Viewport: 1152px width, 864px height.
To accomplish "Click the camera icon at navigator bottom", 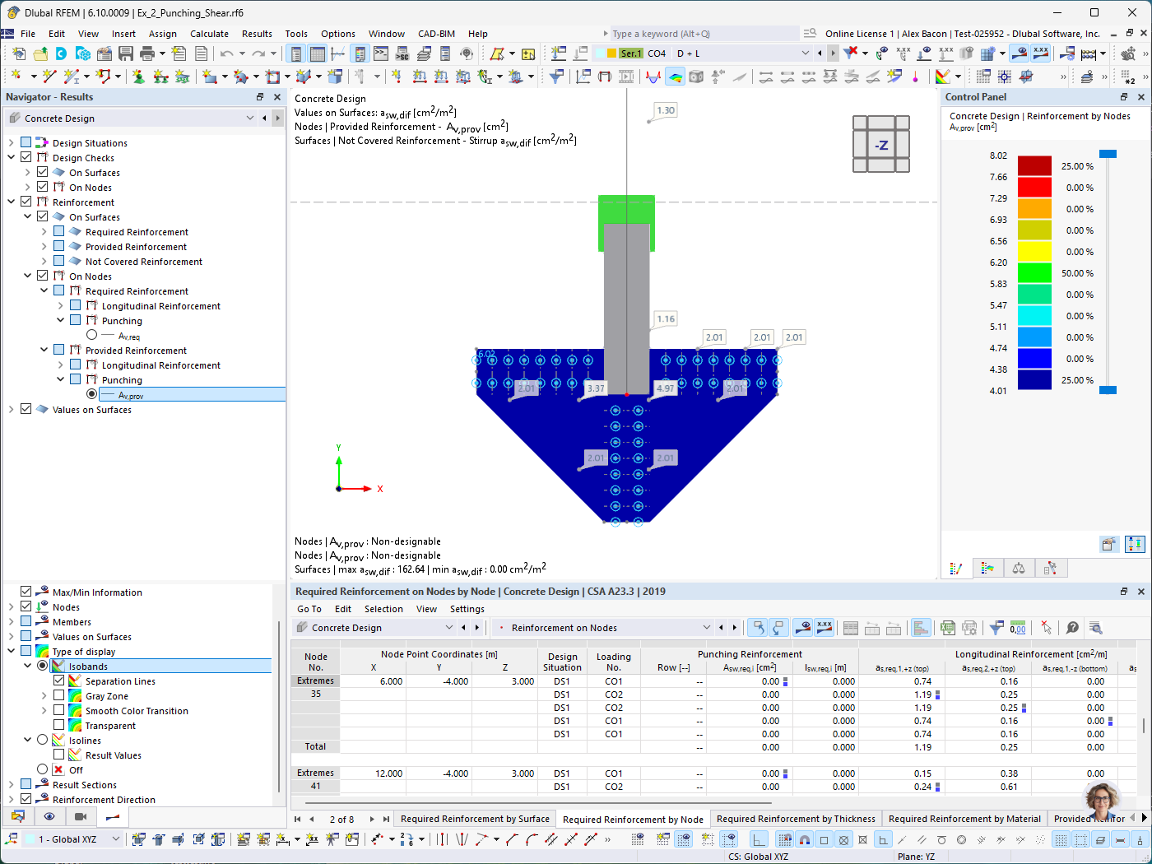I will [80, 816].
